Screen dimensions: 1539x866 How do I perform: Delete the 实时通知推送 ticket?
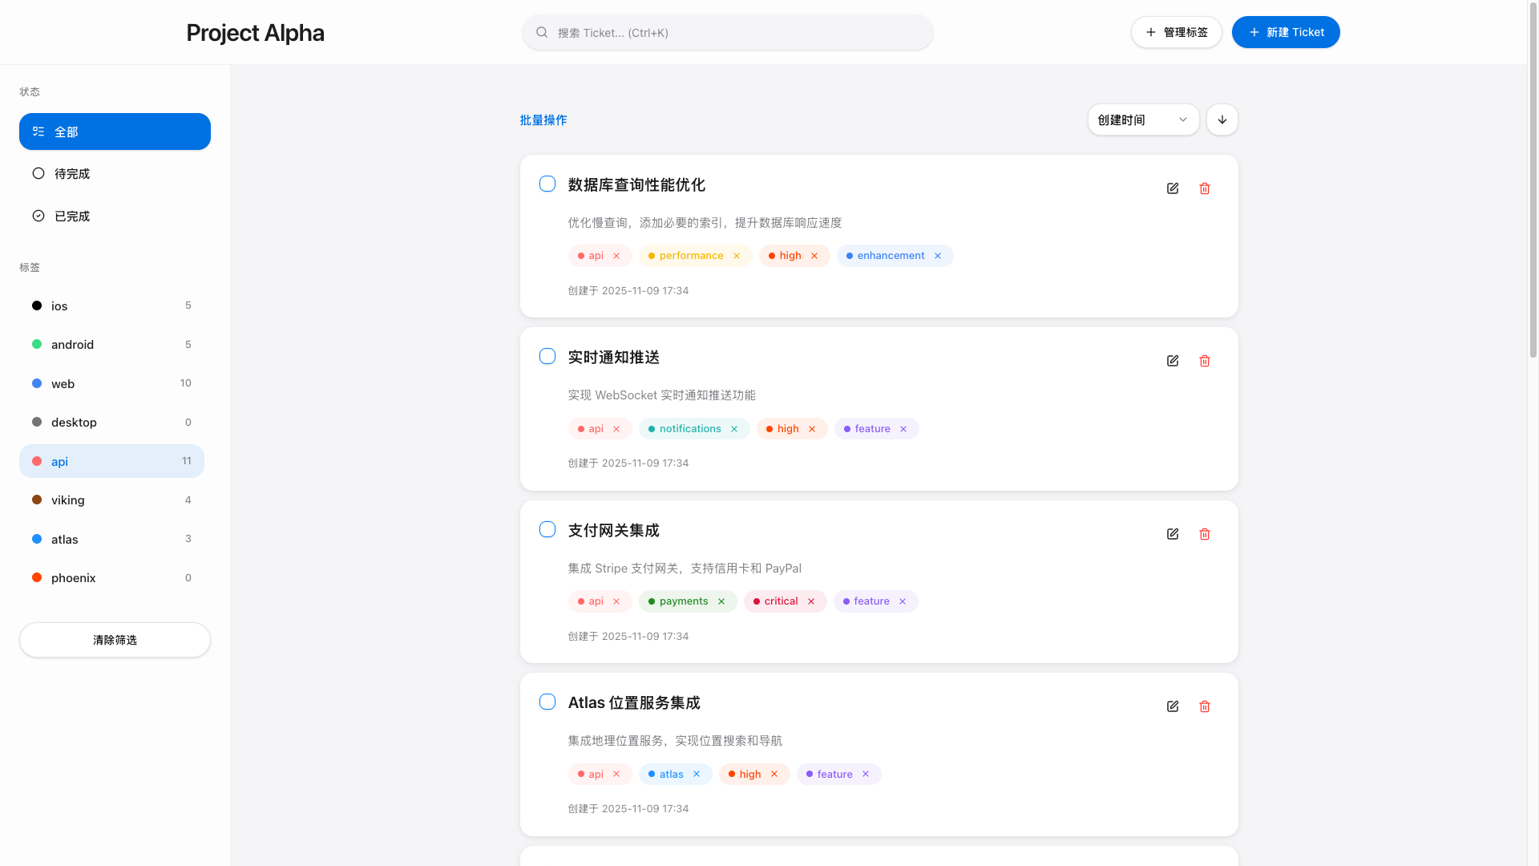[1204, 361]
